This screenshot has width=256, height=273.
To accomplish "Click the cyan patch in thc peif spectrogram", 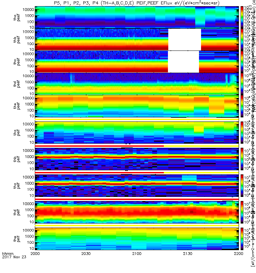I will 189,178.
